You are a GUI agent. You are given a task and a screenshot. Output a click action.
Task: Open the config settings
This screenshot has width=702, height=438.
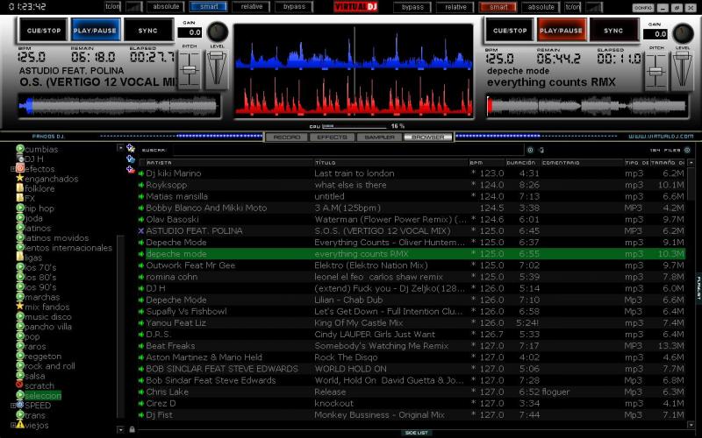[x=643, y=8]
